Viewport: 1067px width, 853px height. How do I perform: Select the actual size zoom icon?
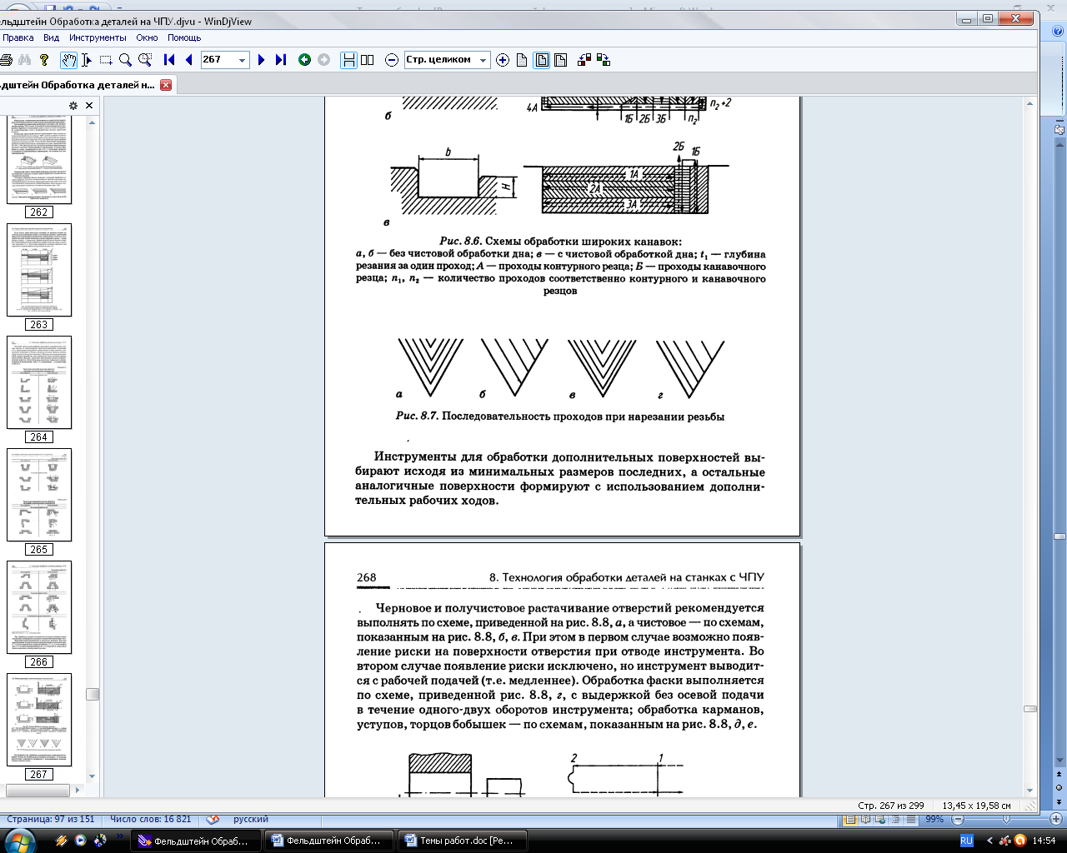tap(522, 60)
